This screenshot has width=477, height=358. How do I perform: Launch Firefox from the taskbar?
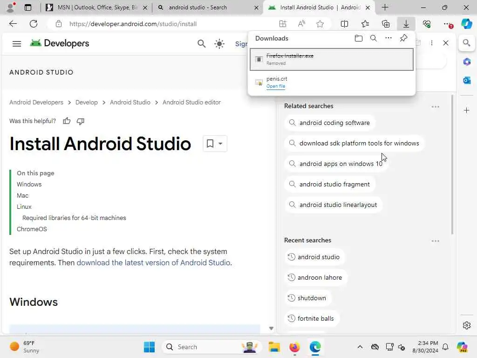click(294, 347)
